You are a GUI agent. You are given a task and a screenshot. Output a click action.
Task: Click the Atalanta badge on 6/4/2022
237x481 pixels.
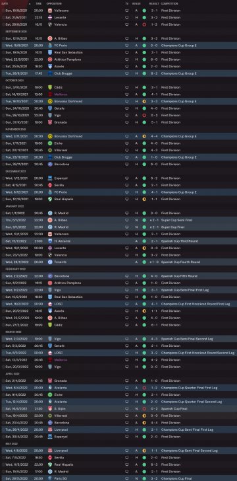click(x=50, y=388)
